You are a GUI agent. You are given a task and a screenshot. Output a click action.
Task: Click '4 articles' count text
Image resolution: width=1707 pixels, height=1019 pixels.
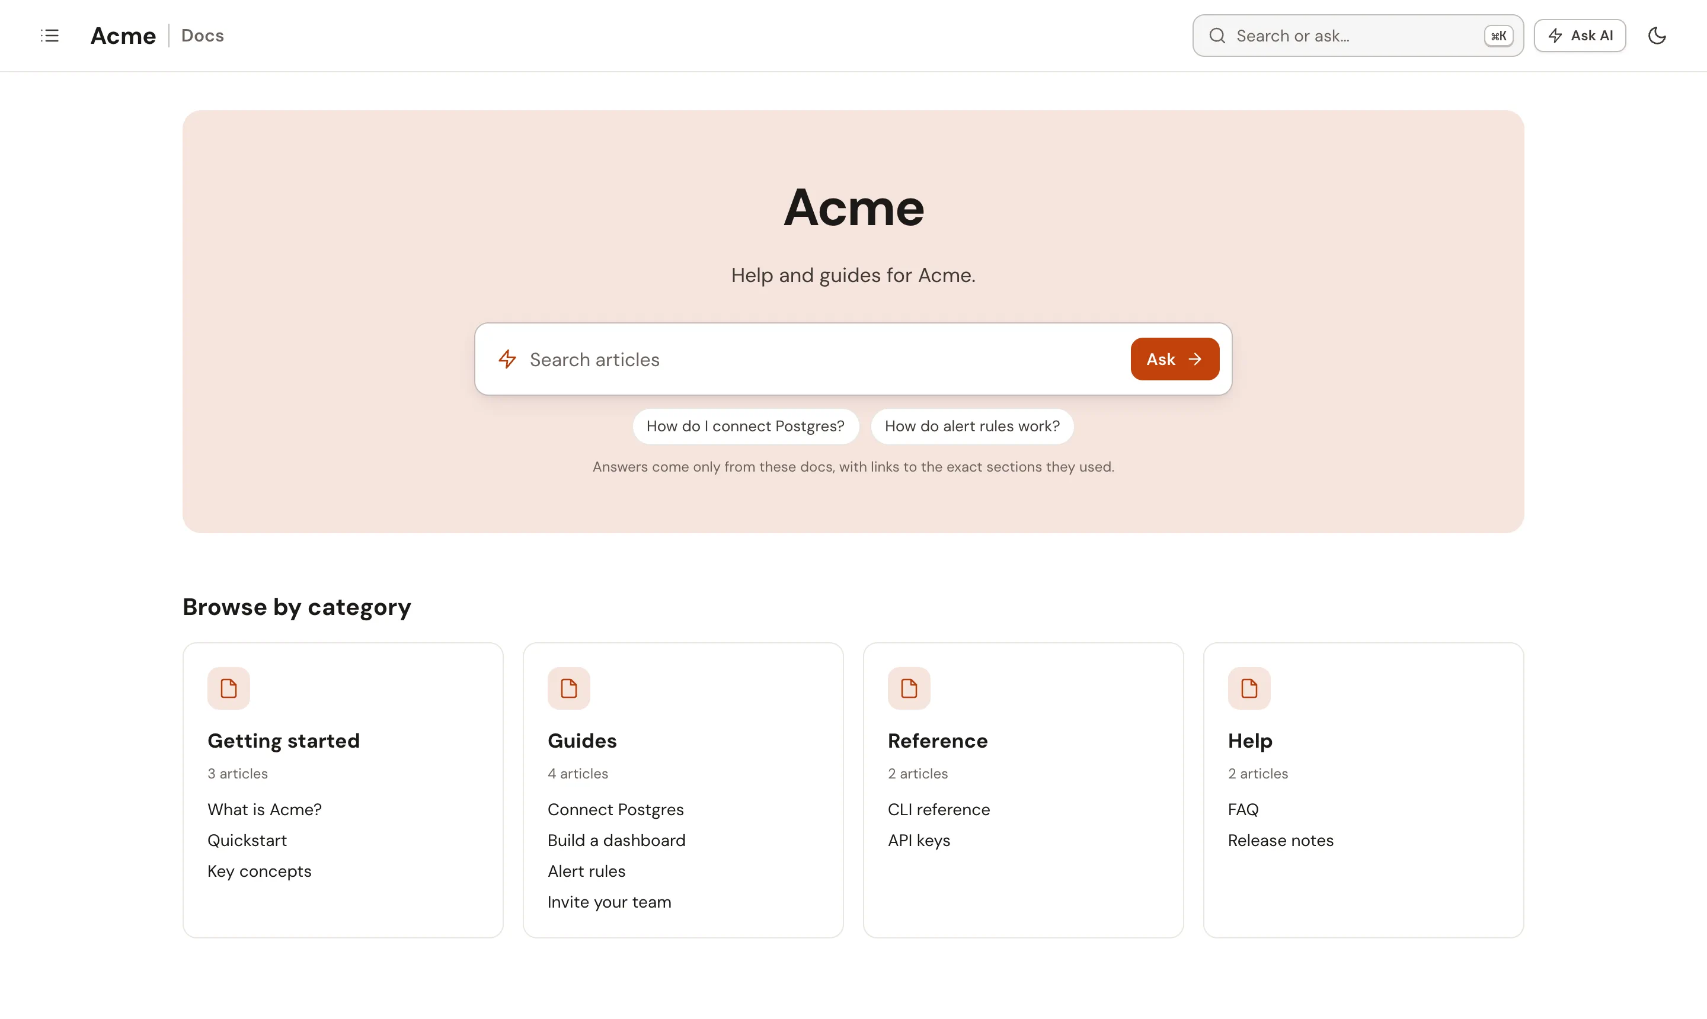pyautogui.click(x=578, y=774)
